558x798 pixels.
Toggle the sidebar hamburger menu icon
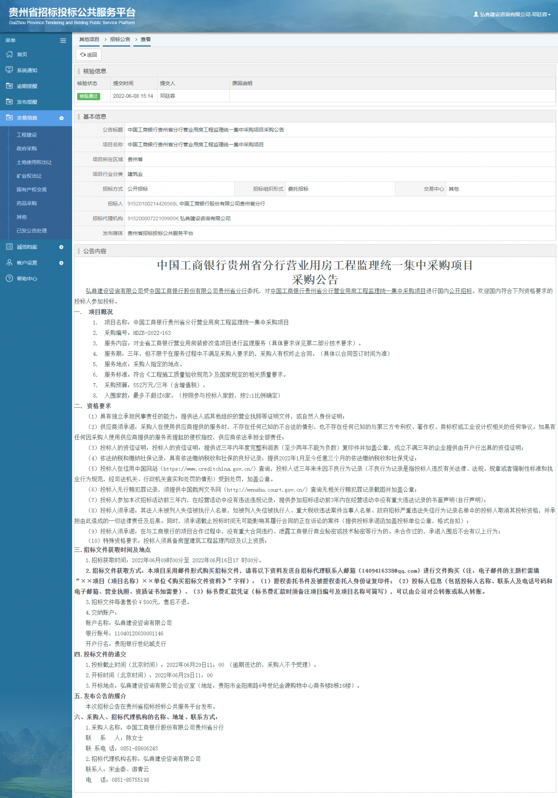[63, 40]
